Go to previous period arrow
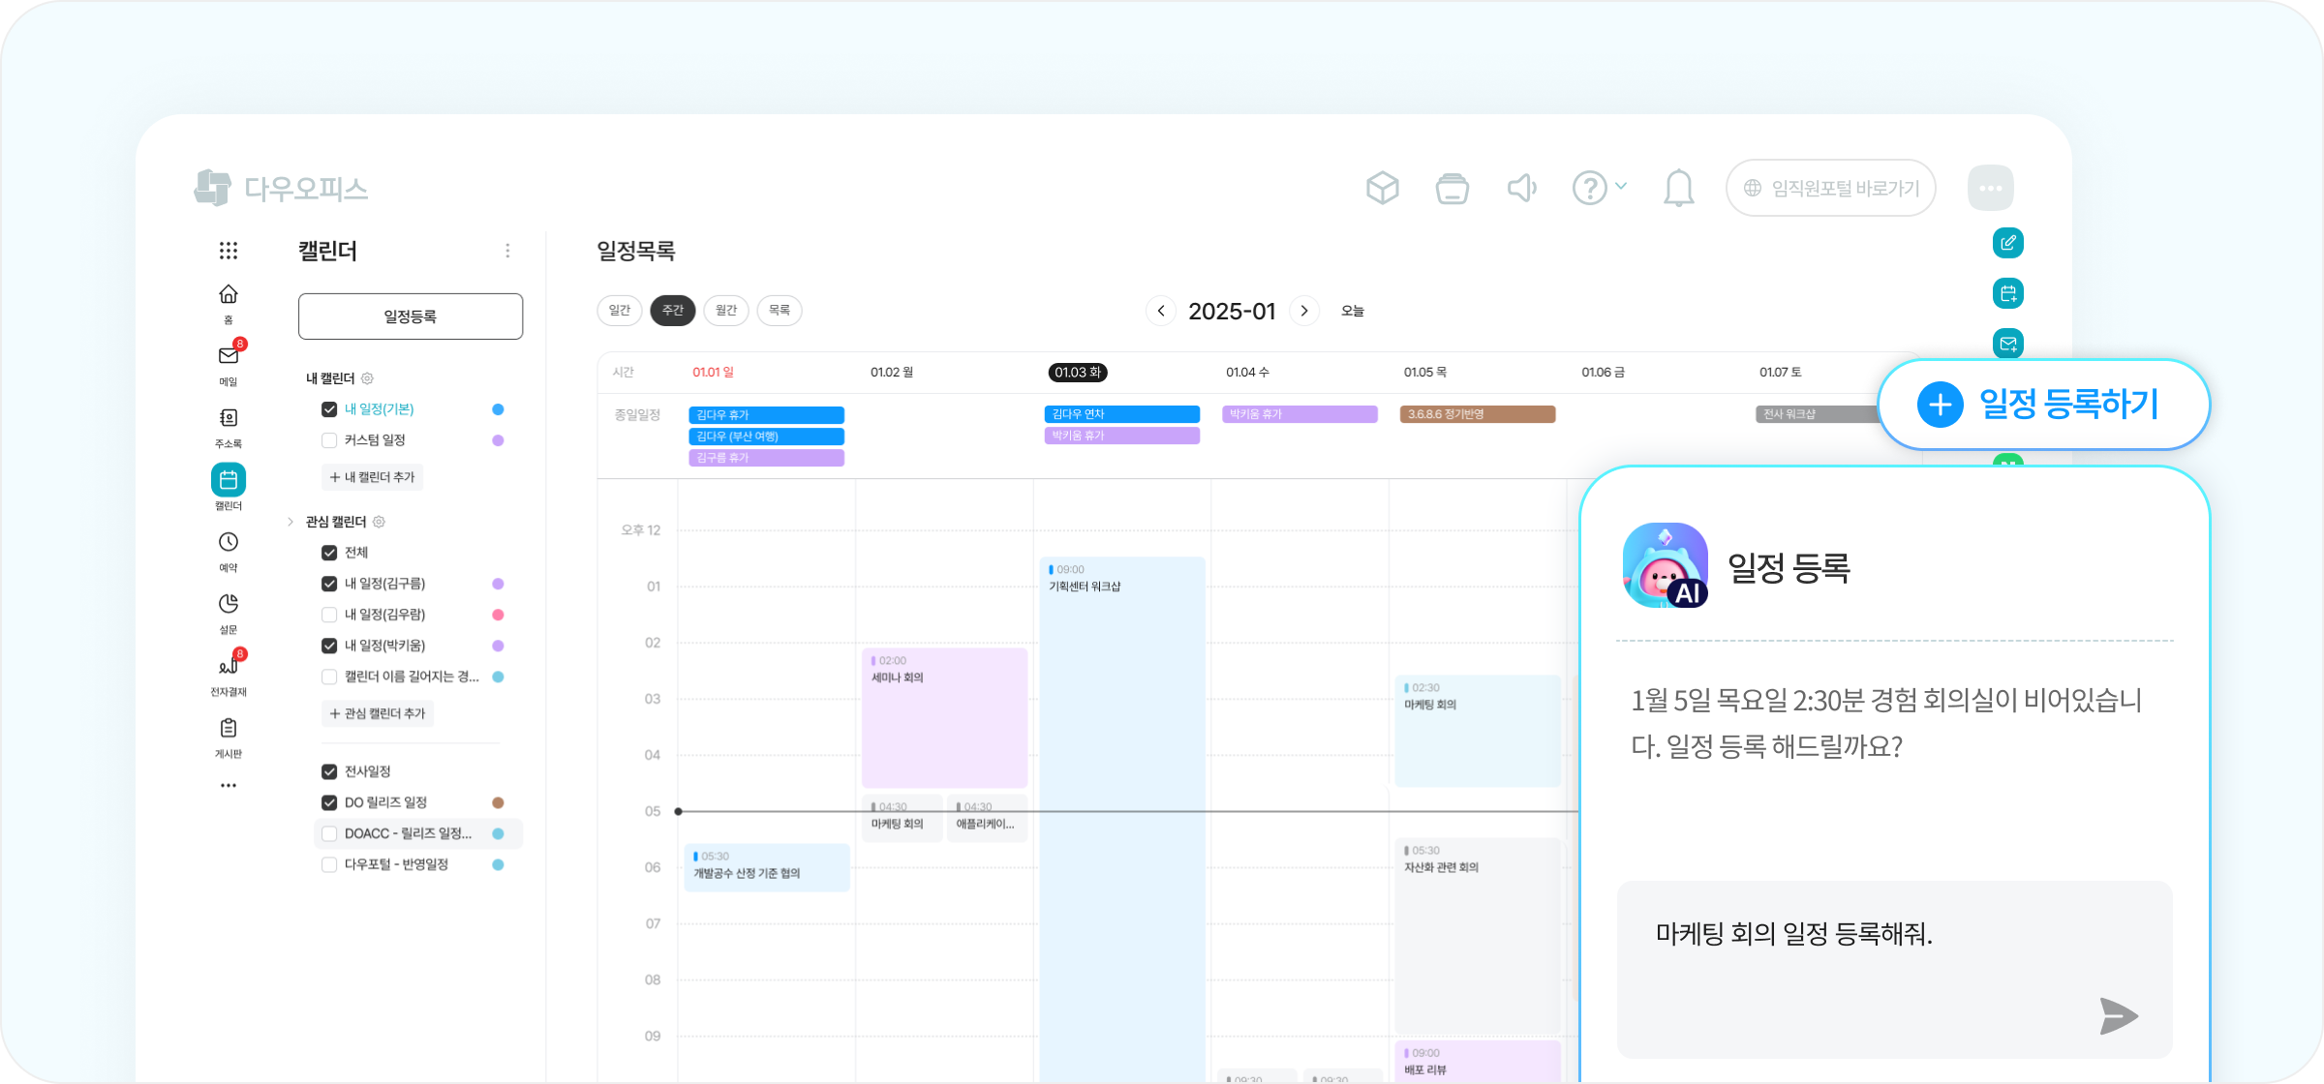The height and width of the screenshot is (1084, 2324). 1161,311
